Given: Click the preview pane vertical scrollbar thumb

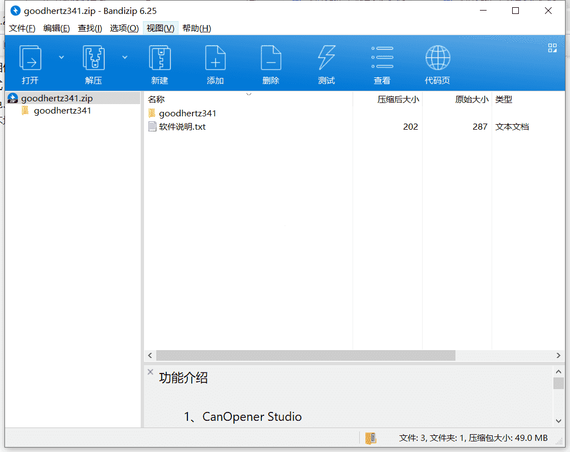Looking at the screenshot, I should pos(558,384).
